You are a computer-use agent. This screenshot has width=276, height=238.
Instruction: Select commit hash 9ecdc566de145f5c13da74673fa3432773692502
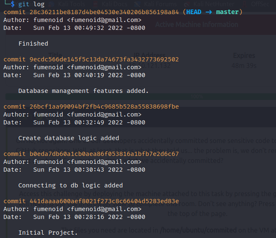pos(104,59)
